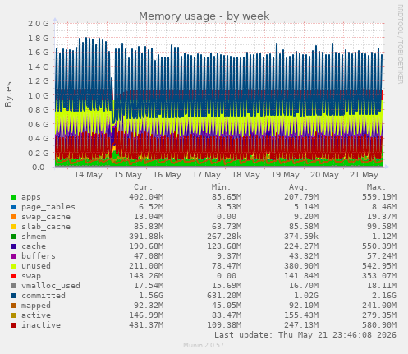Screen dimensions: 408x354
Task: Click the '14 May' x-axis label
Action: click(88, 175)
